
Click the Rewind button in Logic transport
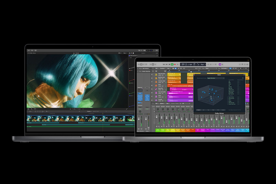[x=164, y=64]
